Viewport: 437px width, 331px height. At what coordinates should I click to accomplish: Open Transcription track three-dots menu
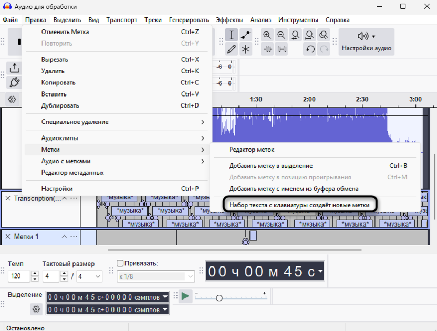(74, 198)
